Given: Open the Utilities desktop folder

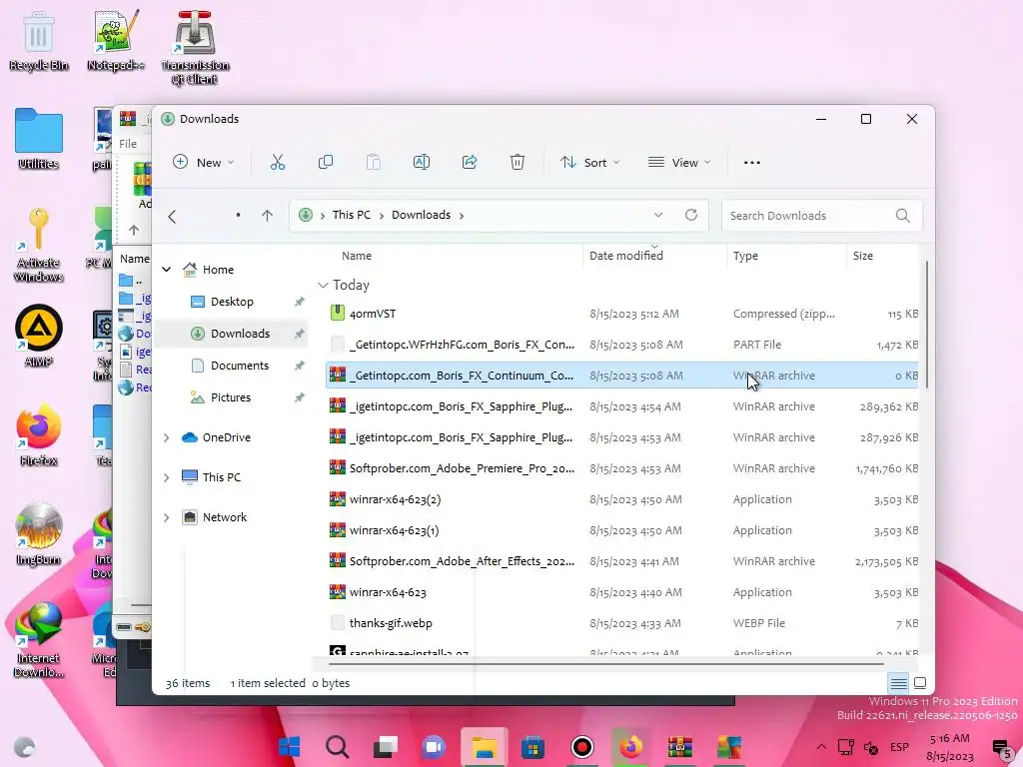Looking at the screenshot, I should click(39, 139).
